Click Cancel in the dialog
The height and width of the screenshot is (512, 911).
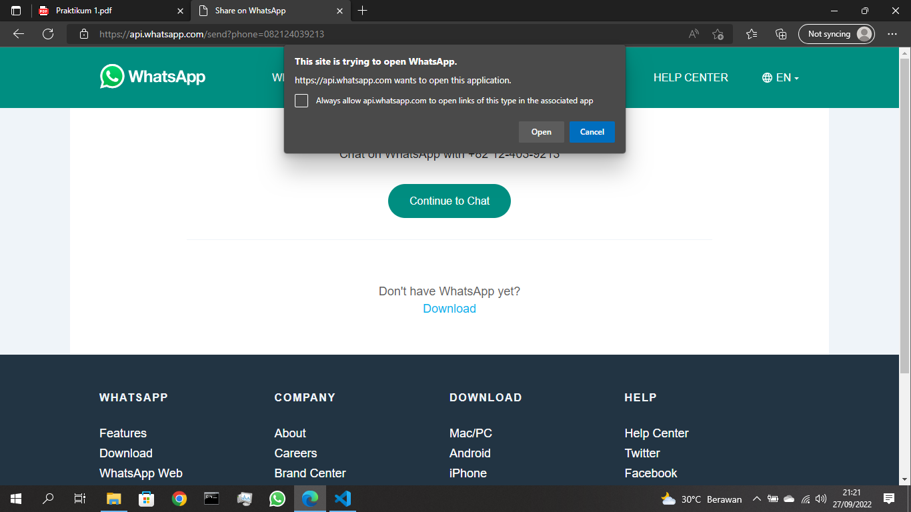coord(592,132)
